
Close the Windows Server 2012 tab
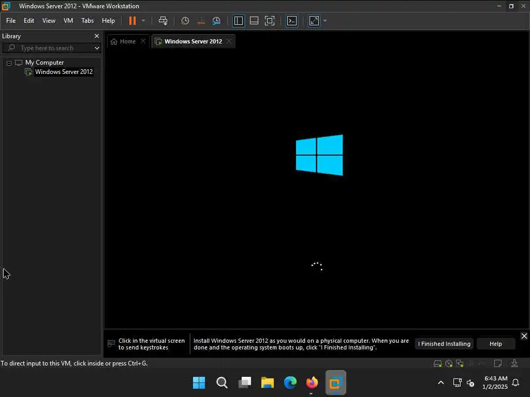[x=229, y=41]
